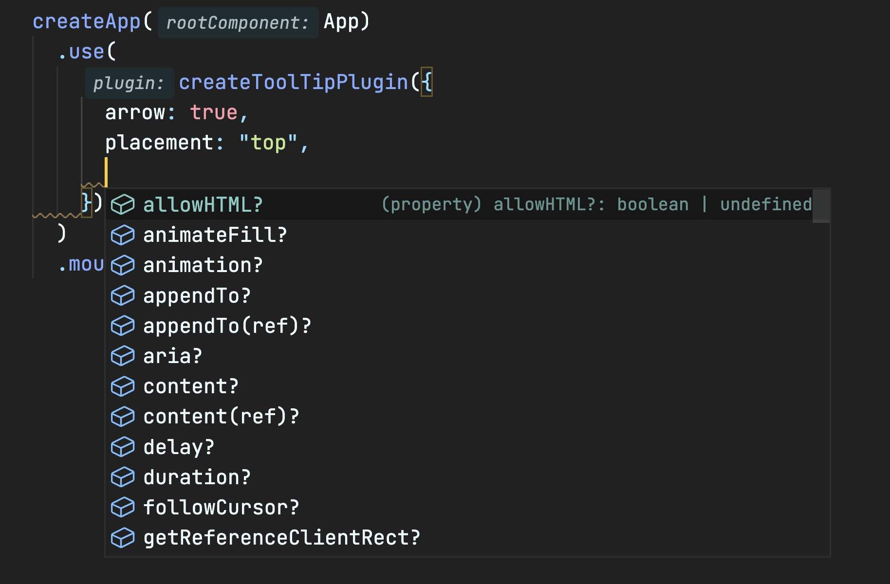Click the createApp function call
This screenshot has height=584, width=890.
[x=87, y=21]
